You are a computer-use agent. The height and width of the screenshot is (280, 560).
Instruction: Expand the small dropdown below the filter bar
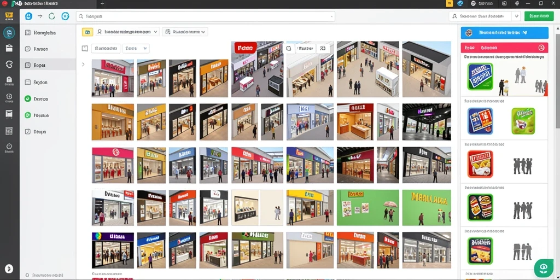tap(136, 49)
